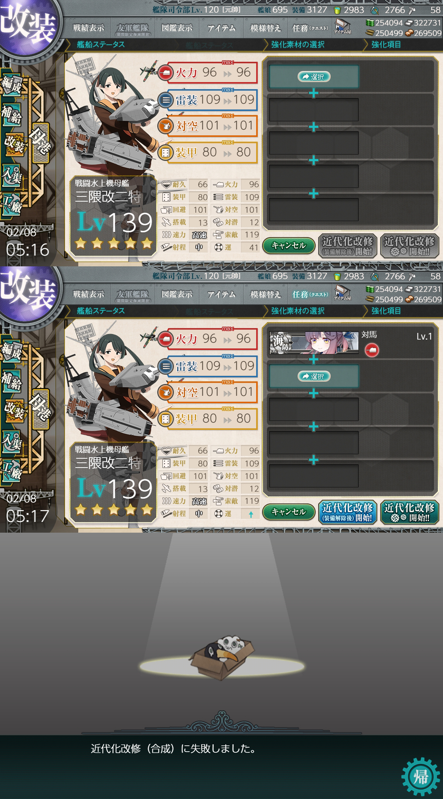Click キャンセル button in the lower panel
This screenshot has width=443, height=799.
(289, 512)
